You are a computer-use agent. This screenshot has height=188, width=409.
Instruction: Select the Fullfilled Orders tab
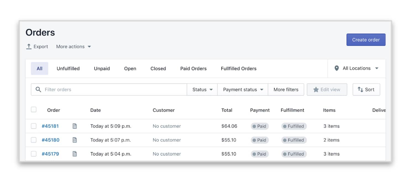(238, 68)
